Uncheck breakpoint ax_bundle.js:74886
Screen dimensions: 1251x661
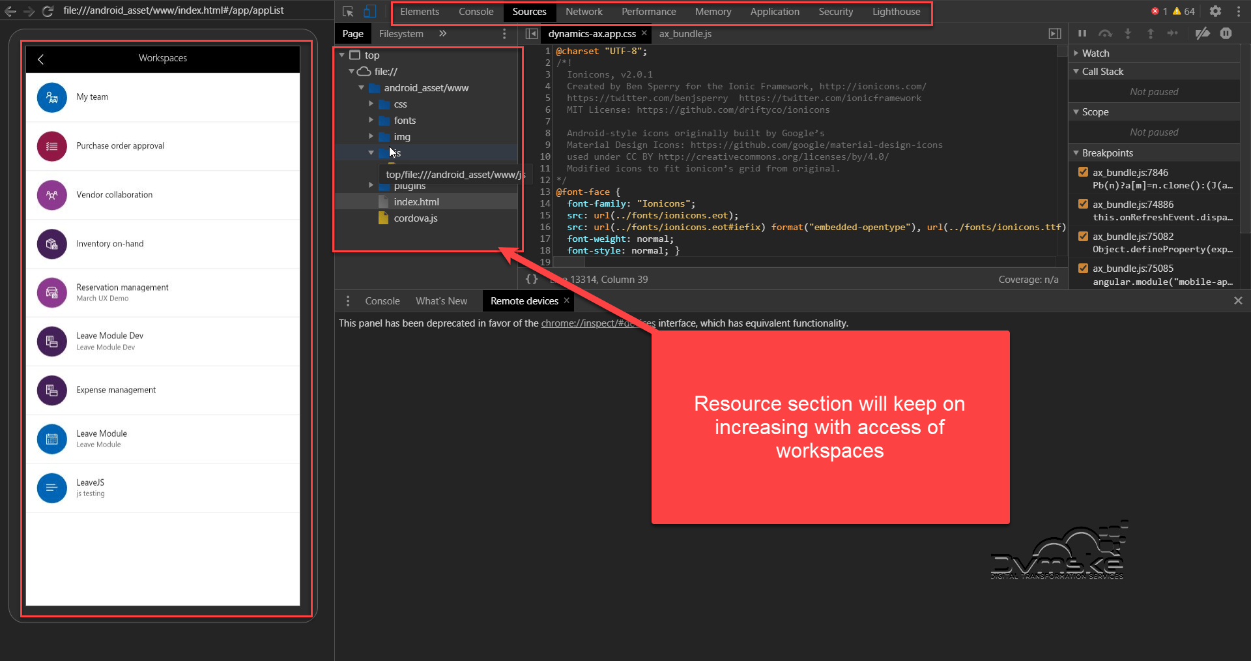1083,204
